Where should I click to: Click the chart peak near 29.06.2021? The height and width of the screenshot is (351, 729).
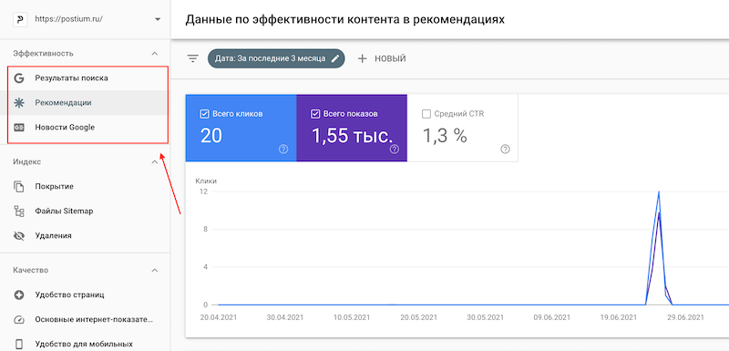tap(659, 191)
